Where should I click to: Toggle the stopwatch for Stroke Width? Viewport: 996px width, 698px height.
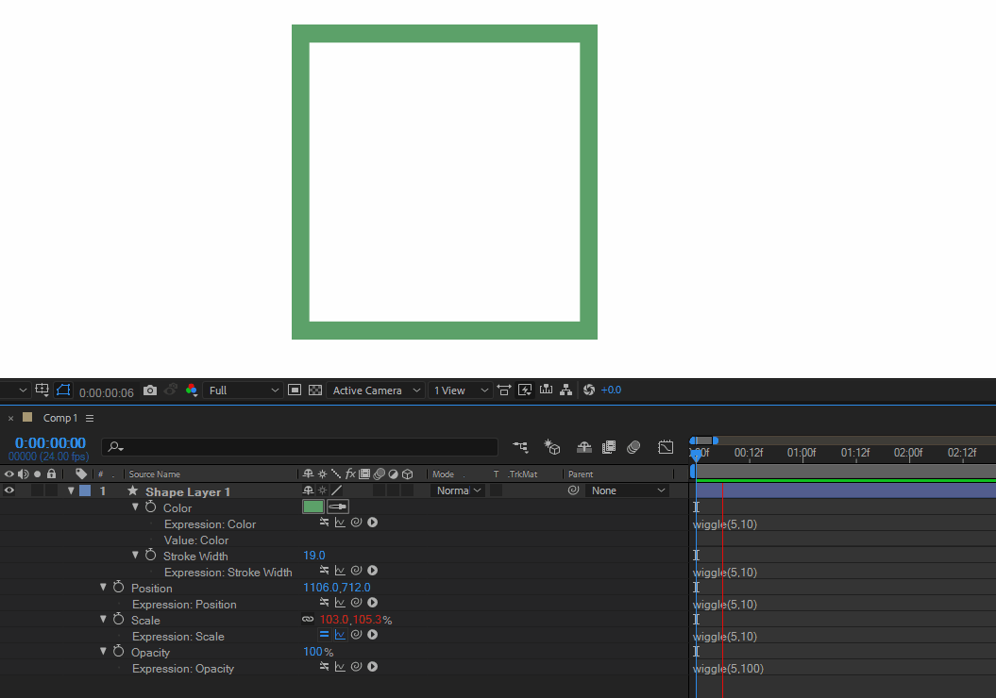click(x=150, y=556)
